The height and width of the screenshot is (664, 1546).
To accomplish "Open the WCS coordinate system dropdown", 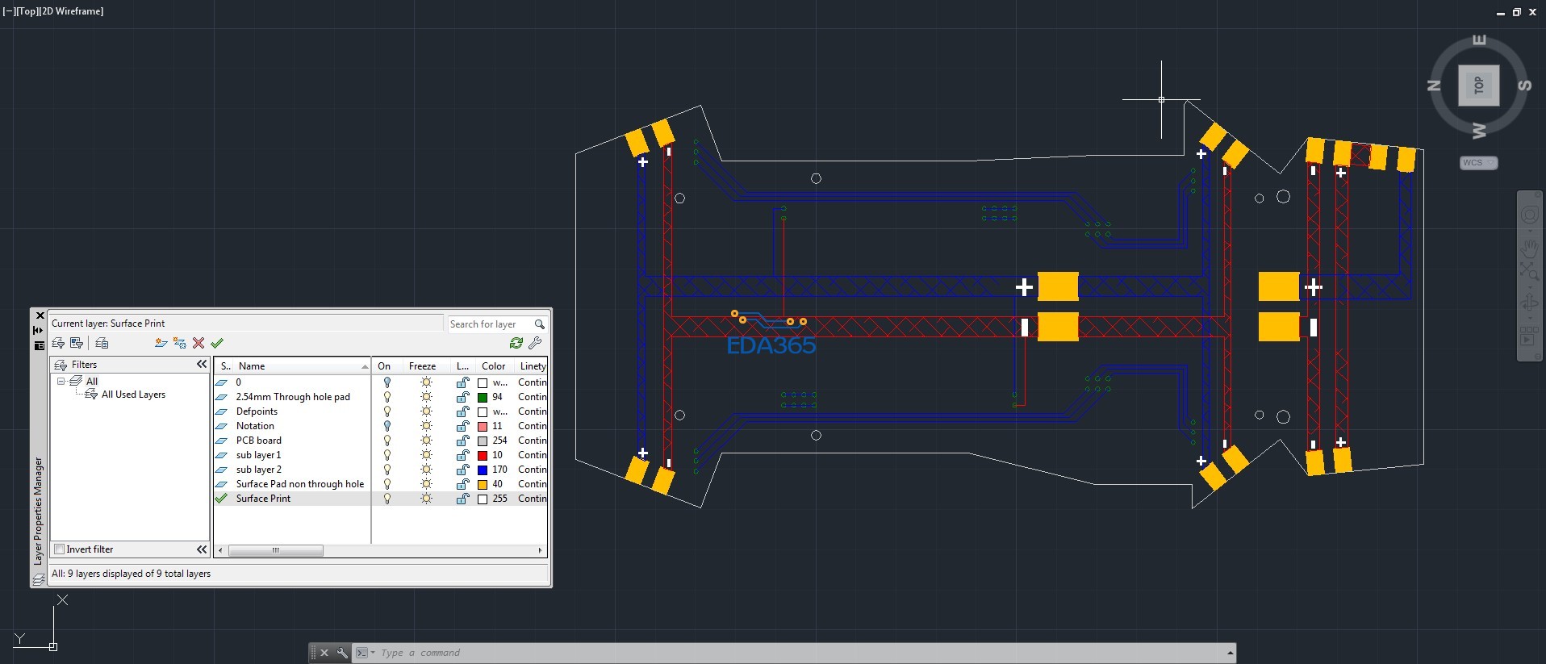I will tap(1478, 163).
